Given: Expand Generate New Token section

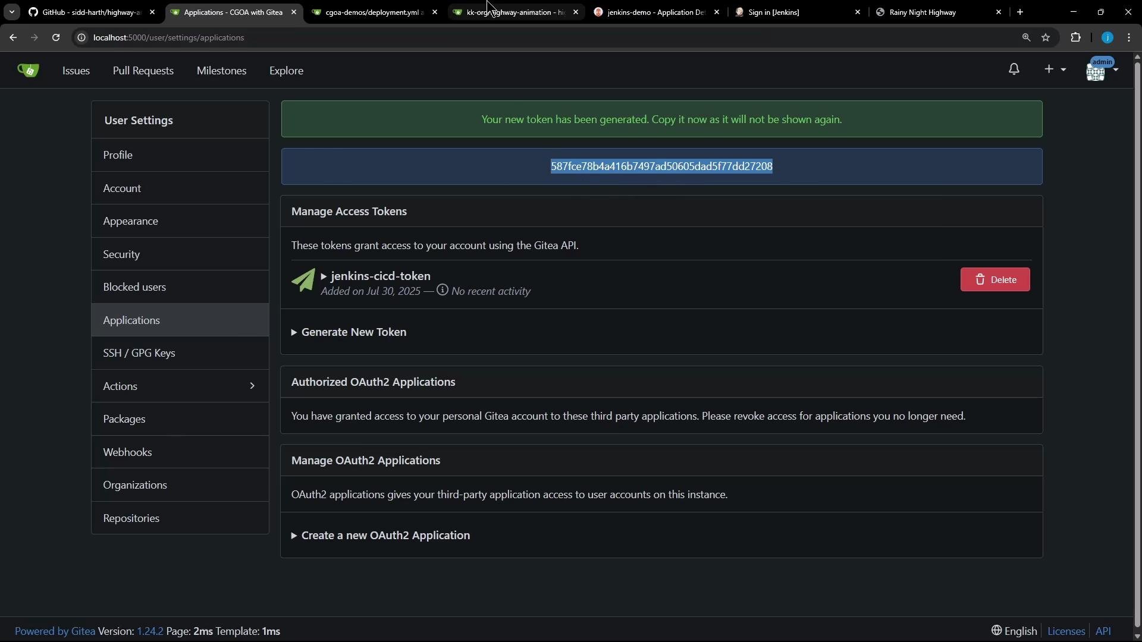Looking at the screenshot, I should pos(349,332).
